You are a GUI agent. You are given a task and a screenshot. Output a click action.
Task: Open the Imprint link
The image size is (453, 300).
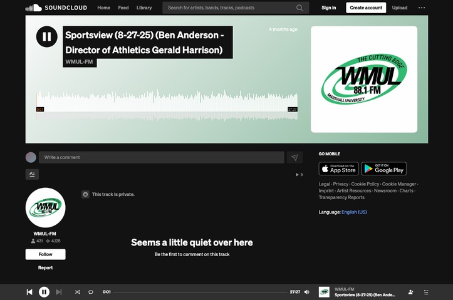coord(326,190)
